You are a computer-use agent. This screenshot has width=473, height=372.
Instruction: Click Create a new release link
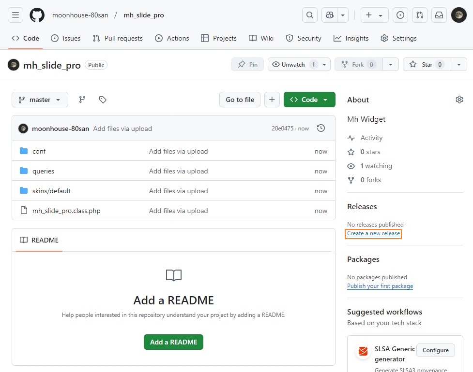(373, 233)
